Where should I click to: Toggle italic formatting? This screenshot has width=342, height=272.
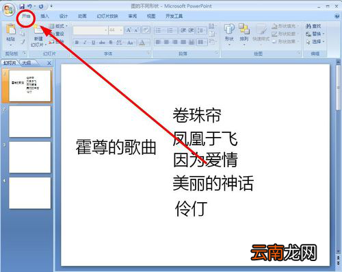pos(85,42)
